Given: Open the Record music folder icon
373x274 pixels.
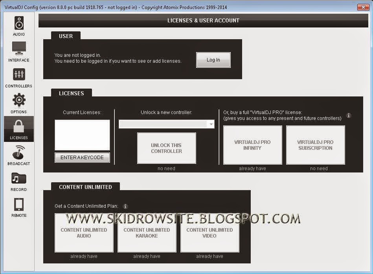Looking at the screenshot, I should [x=19, y=178].
